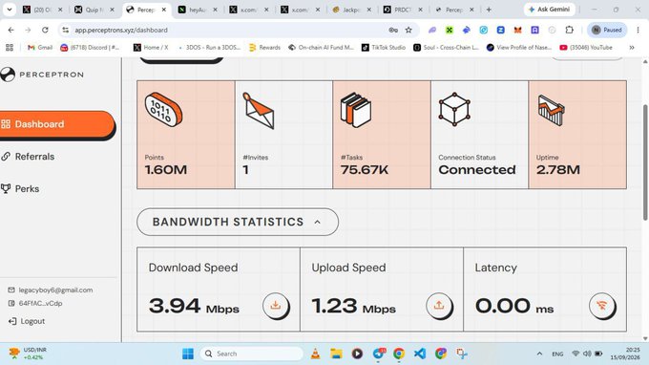
Task: Open the Ask Gemini button
Action: 549,10
